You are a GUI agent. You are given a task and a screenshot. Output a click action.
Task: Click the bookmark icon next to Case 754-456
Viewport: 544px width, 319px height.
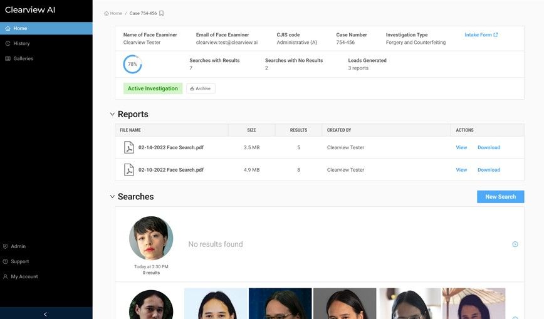pos(161,13)
